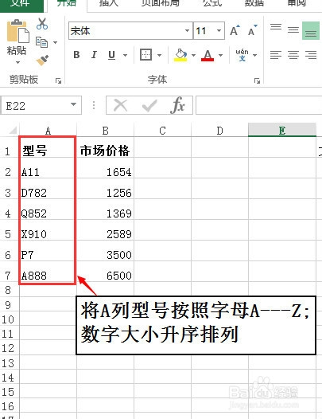Image resolution: width=322 pixels, height=419 pixels.
Task: Open copy options dropdown arrow
Action: pos(55,42)
